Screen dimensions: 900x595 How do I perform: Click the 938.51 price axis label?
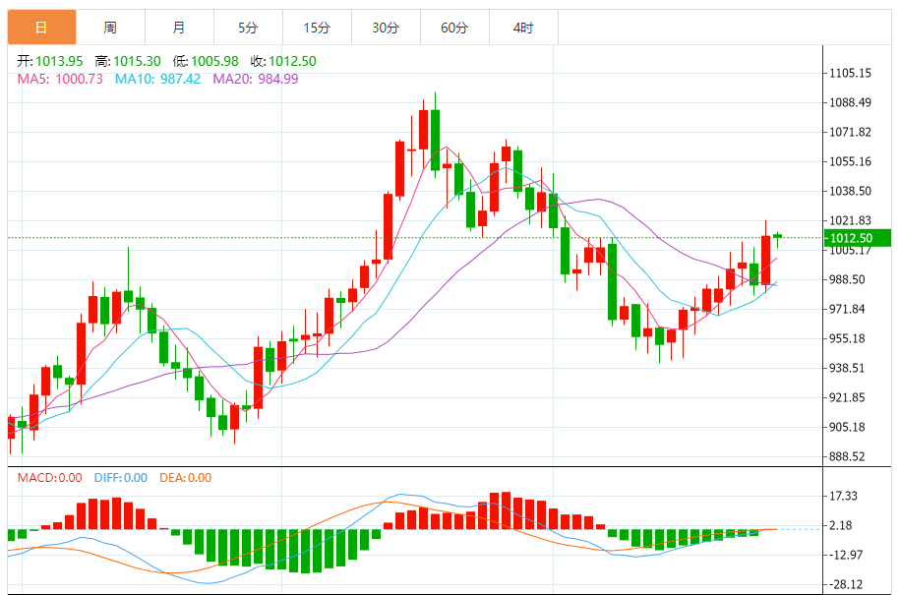coord(847,368)
